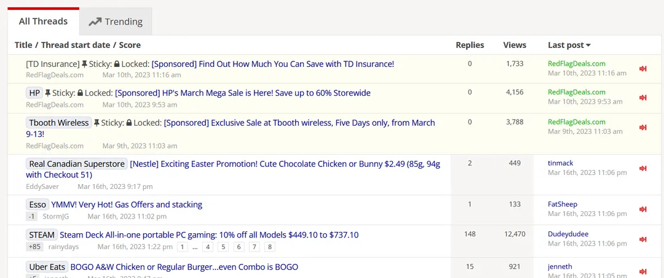The width and height of the screenshot is (664, 278).
Task: Go to last post of HP thread
Action: click(x=643, y=98)
